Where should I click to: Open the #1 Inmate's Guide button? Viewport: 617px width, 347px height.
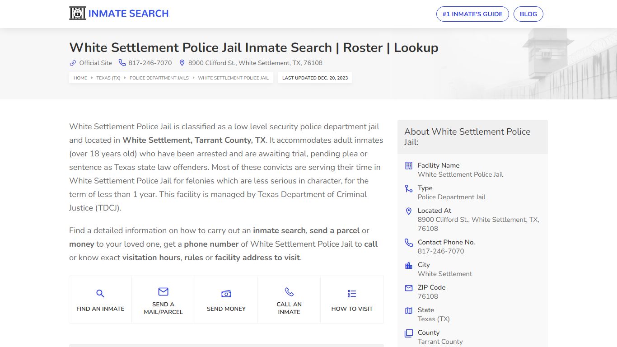(472, 14)
